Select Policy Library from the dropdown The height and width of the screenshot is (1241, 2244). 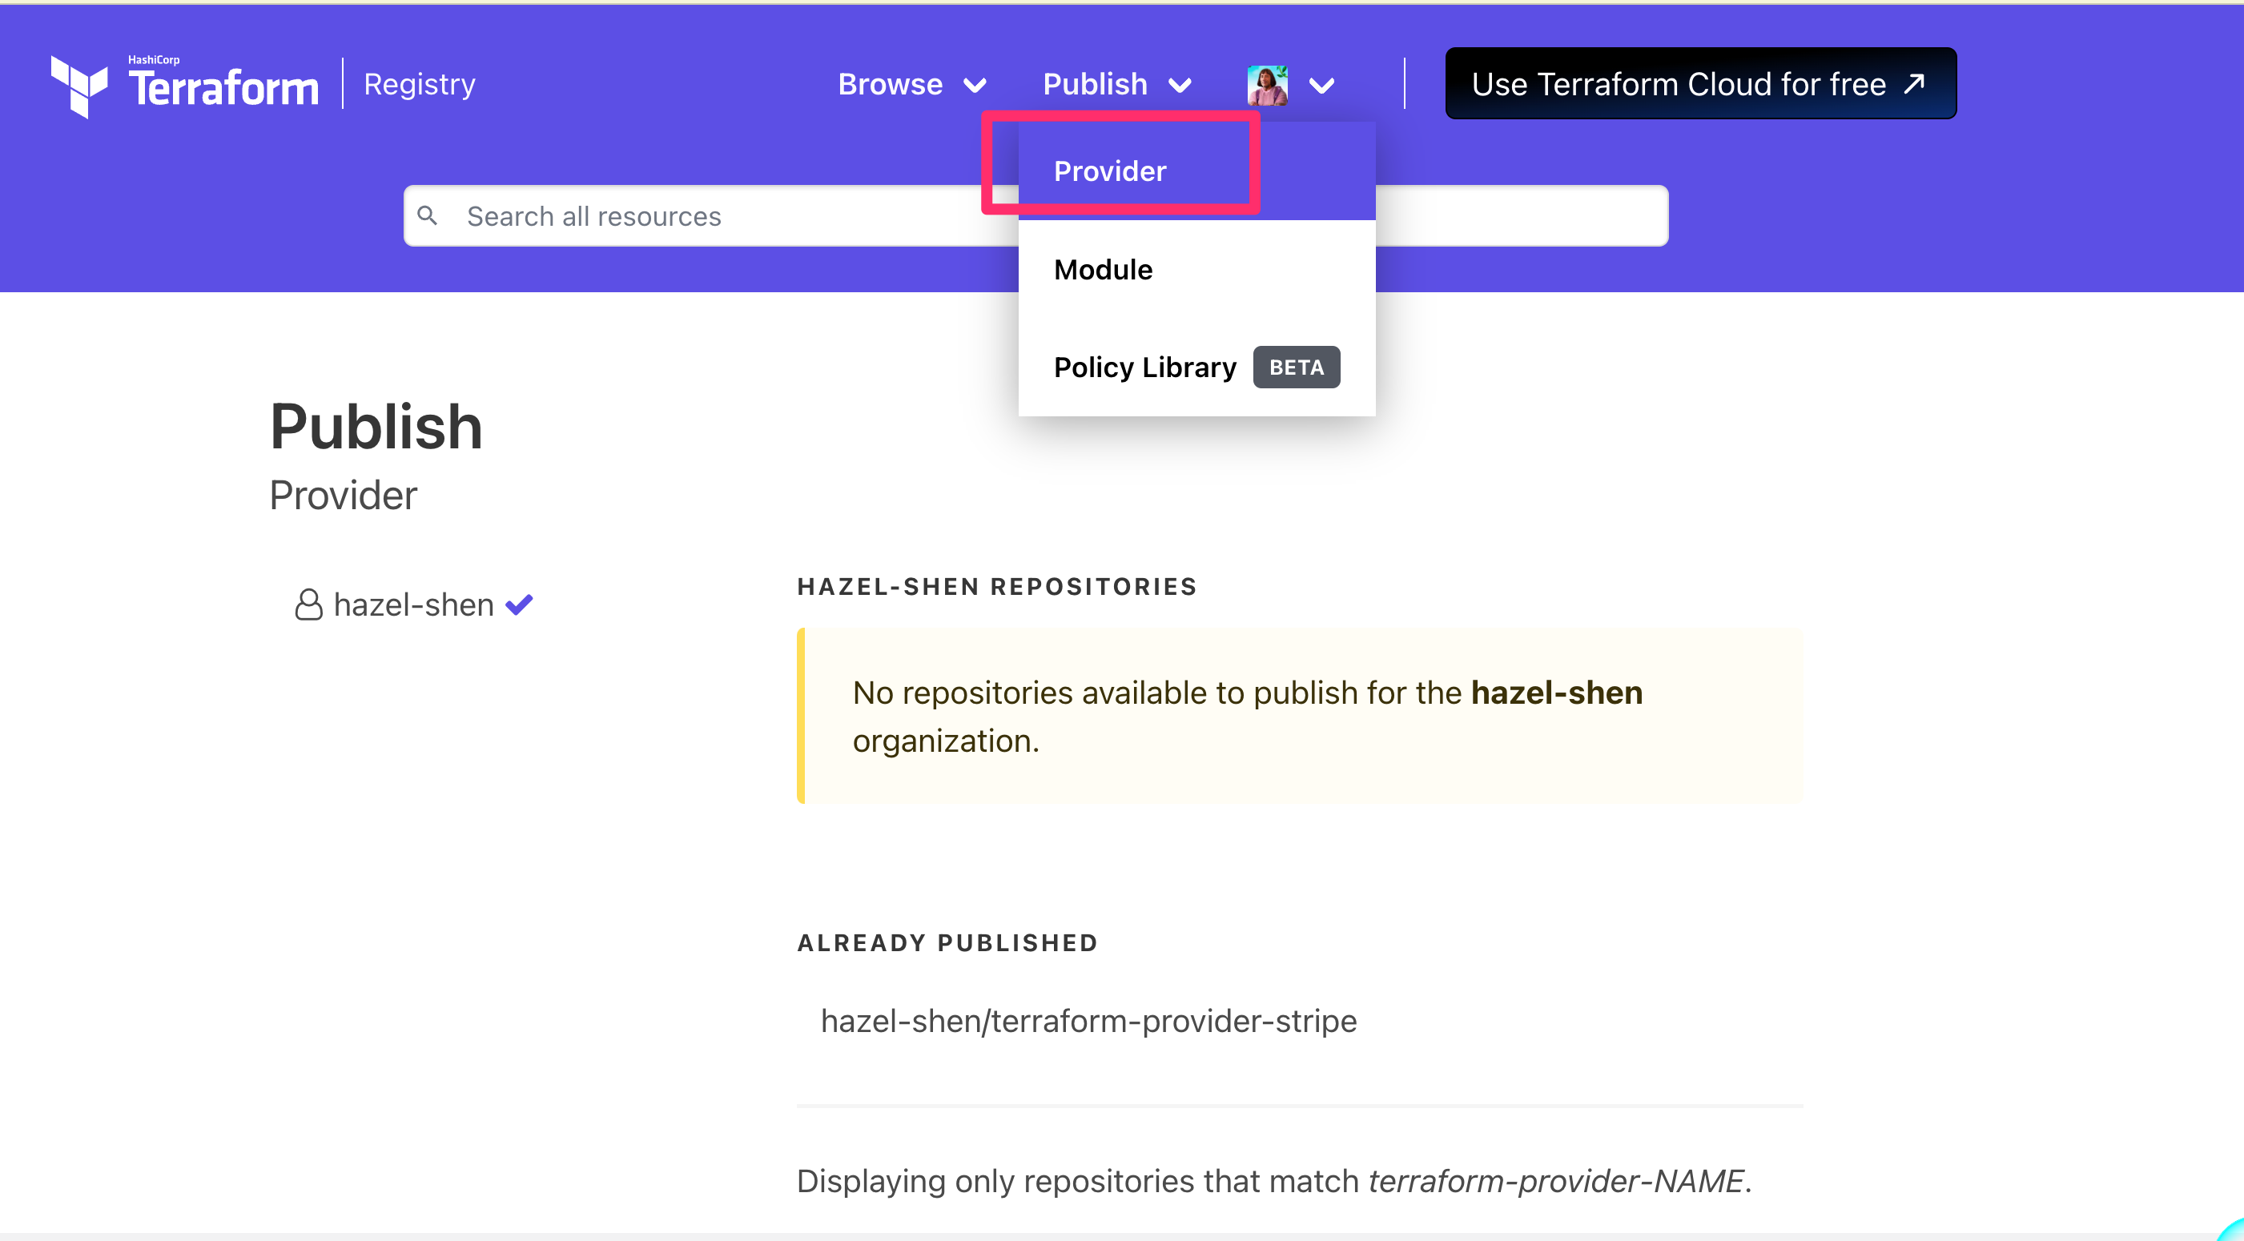[1196, 367]
